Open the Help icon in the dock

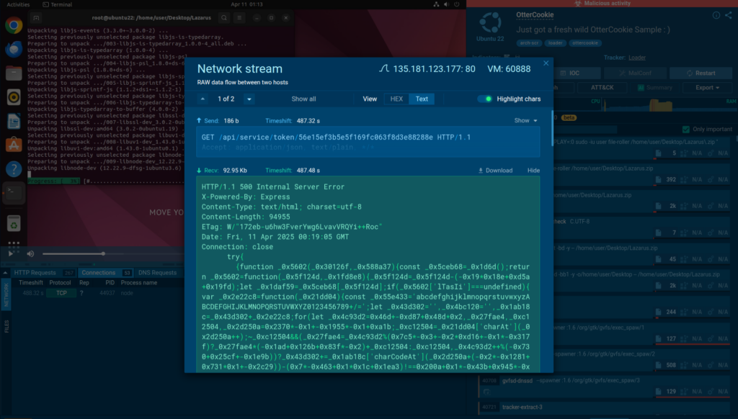(x=13, y=168)
